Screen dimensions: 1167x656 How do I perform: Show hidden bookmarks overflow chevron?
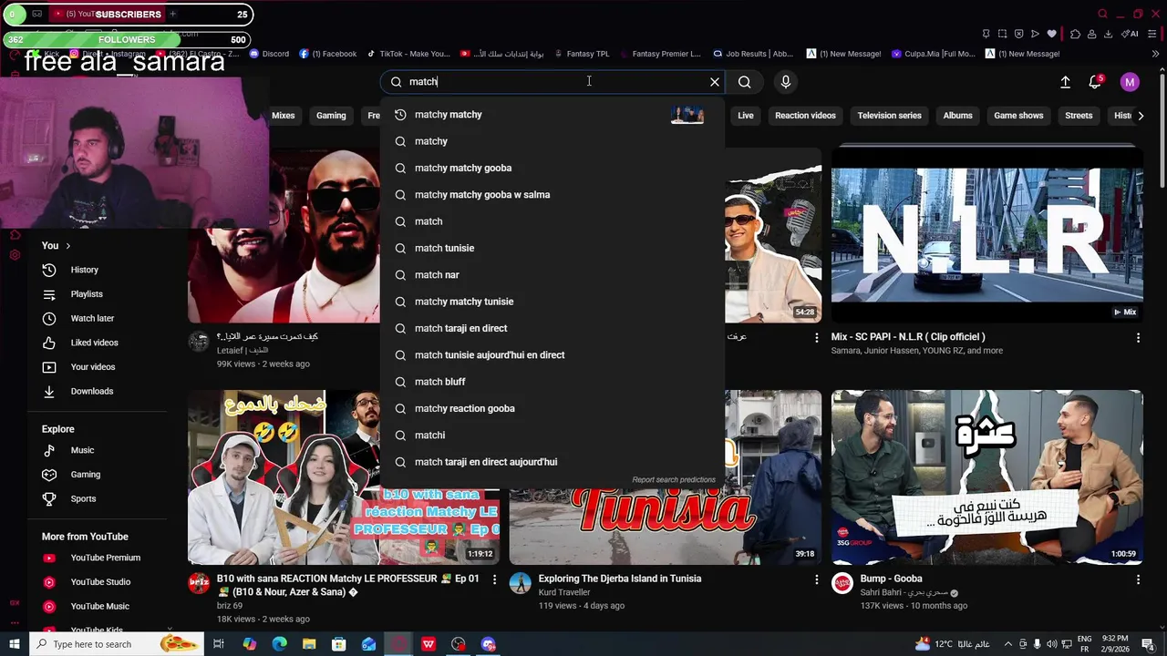pyautogui.click(x=1156, y=54)
